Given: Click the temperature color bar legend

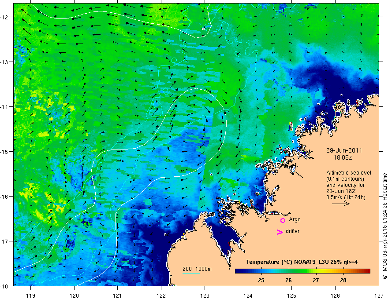Looking at the screenshot, I should 302,271.
